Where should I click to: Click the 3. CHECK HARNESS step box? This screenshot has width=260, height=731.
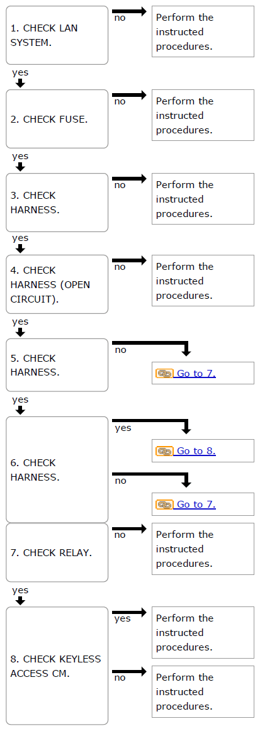click(57, 203)
